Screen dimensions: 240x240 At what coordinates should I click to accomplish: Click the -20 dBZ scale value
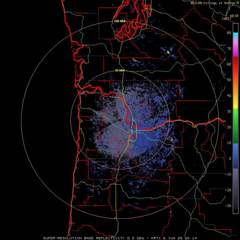228,190
